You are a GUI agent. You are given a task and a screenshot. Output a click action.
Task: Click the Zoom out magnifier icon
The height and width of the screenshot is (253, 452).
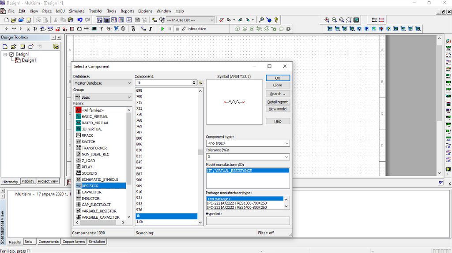click(334, 20)
